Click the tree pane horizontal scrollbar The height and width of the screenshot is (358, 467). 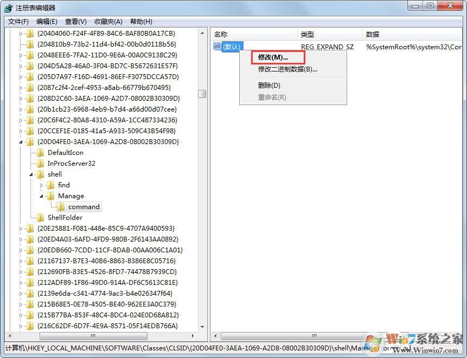(92, 336)
